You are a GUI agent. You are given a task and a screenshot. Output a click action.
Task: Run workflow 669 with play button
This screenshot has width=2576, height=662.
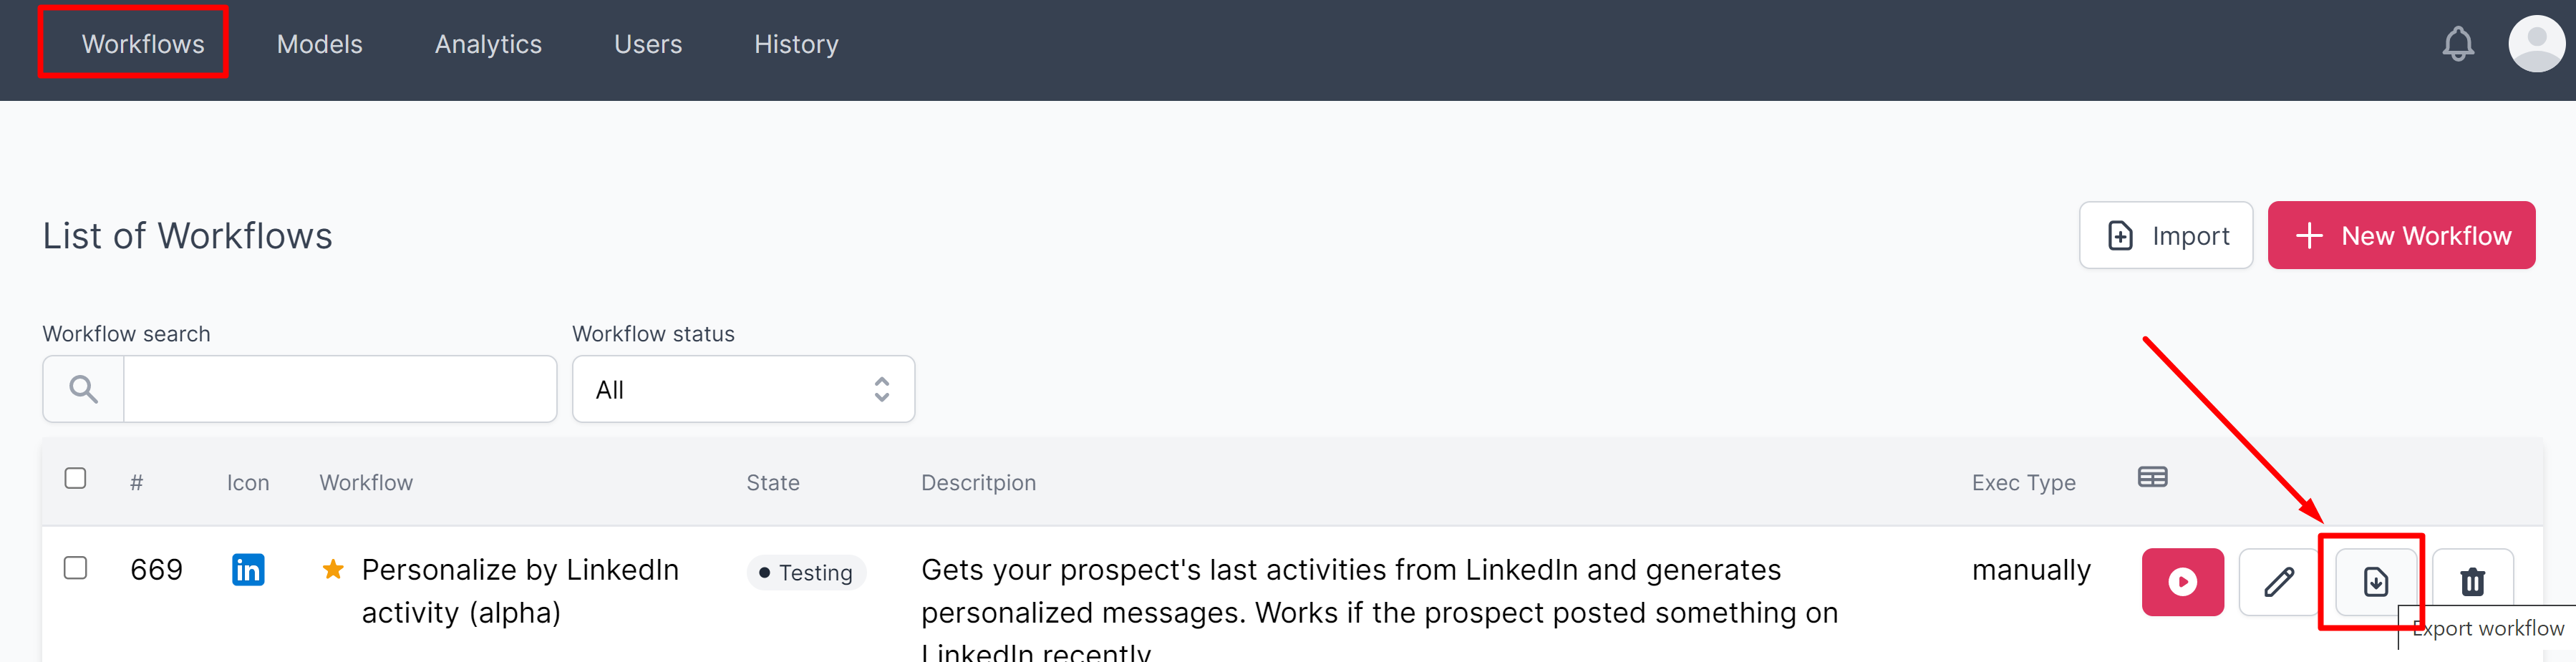pos(2182,581)
